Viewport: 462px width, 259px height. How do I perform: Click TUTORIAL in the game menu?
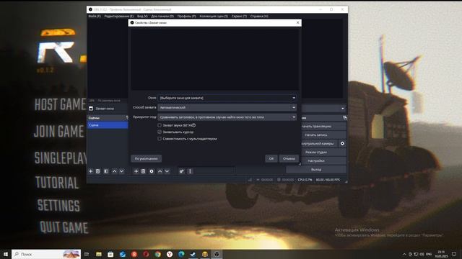(x=57, y=183)
